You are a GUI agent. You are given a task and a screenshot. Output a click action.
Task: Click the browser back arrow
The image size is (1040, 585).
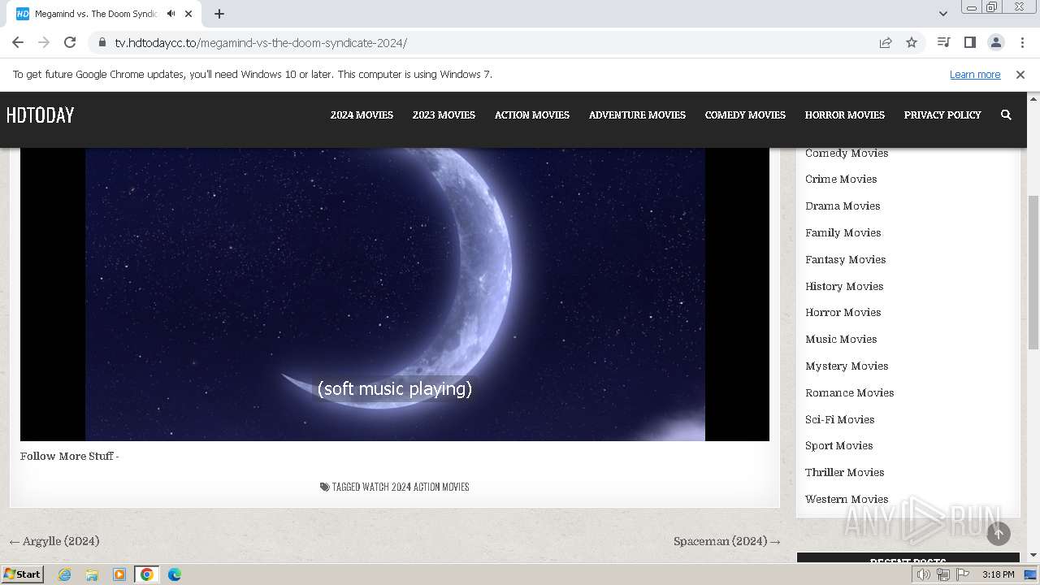[x=18, y=42]
